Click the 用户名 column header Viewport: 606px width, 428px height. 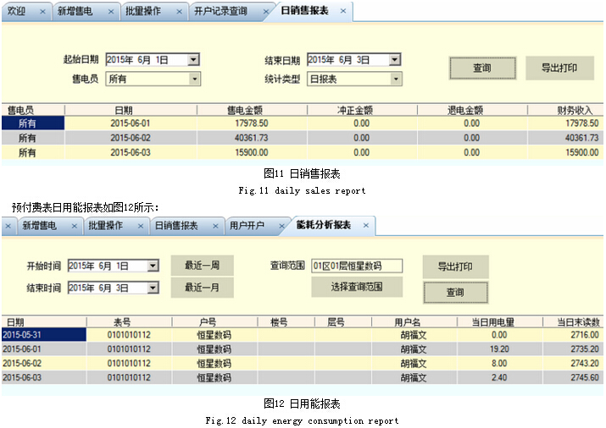408,322
